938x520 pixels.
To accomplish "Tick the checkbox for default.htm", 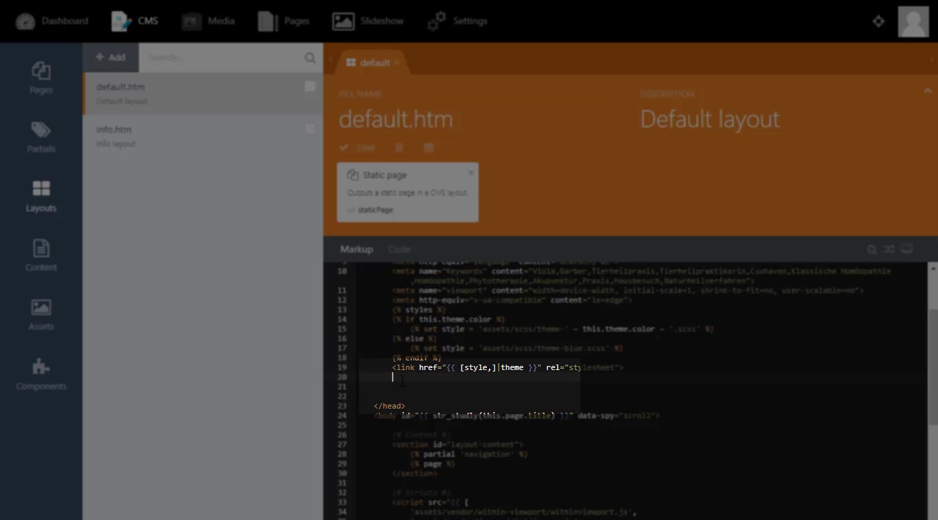I will pos(310,87).
